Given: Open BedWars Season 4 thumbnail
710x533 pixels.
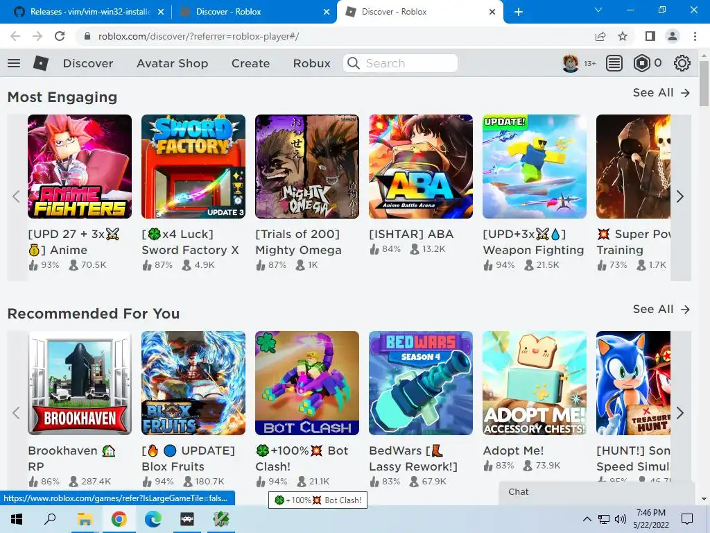Looking at the screenshot, I should tap(421, 383).
